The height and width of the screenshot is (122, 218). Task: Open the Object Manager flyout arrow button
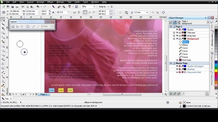point(208,22)
